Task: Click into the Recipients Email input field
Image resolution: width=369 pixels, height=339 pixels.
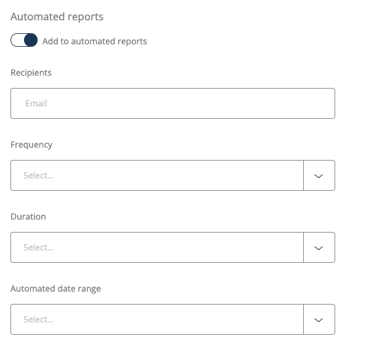Action: click(x=172, y=103)
